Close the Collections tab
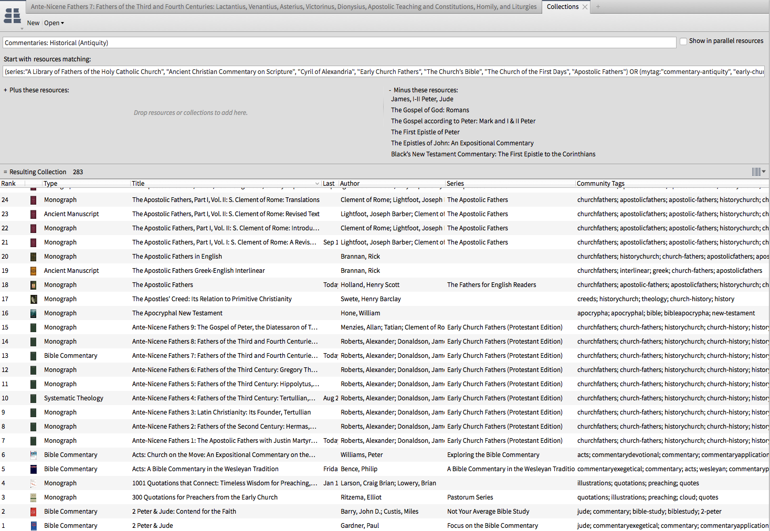Viewport: 770px width, 531px height. tap(585, 7)
